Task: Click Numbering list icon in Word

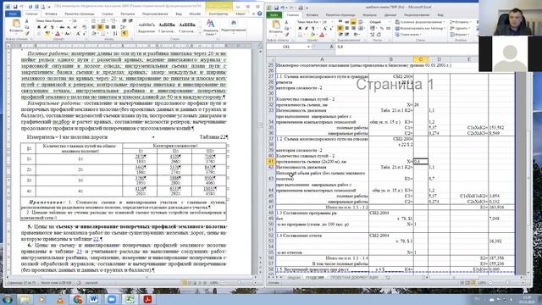Action: (x=103, y=20)
